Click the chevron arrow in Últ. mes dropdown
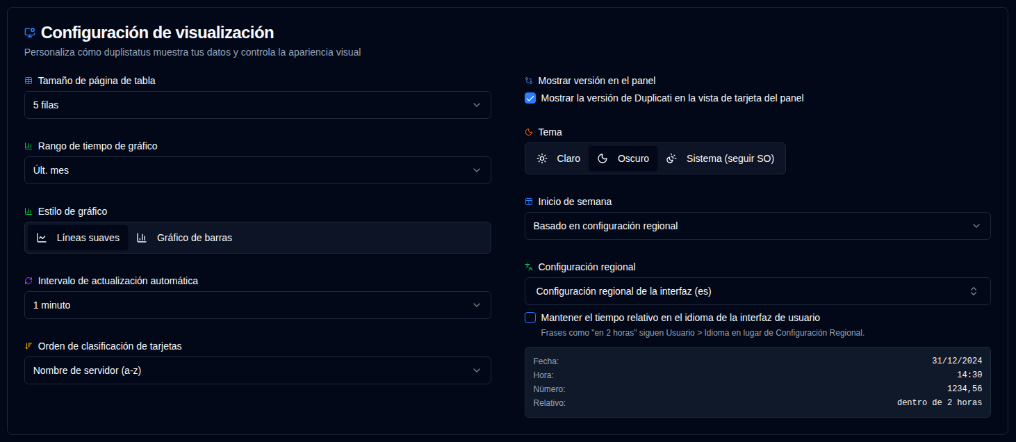The width and height of the screenshot is (1016, 442). (477, 170)
